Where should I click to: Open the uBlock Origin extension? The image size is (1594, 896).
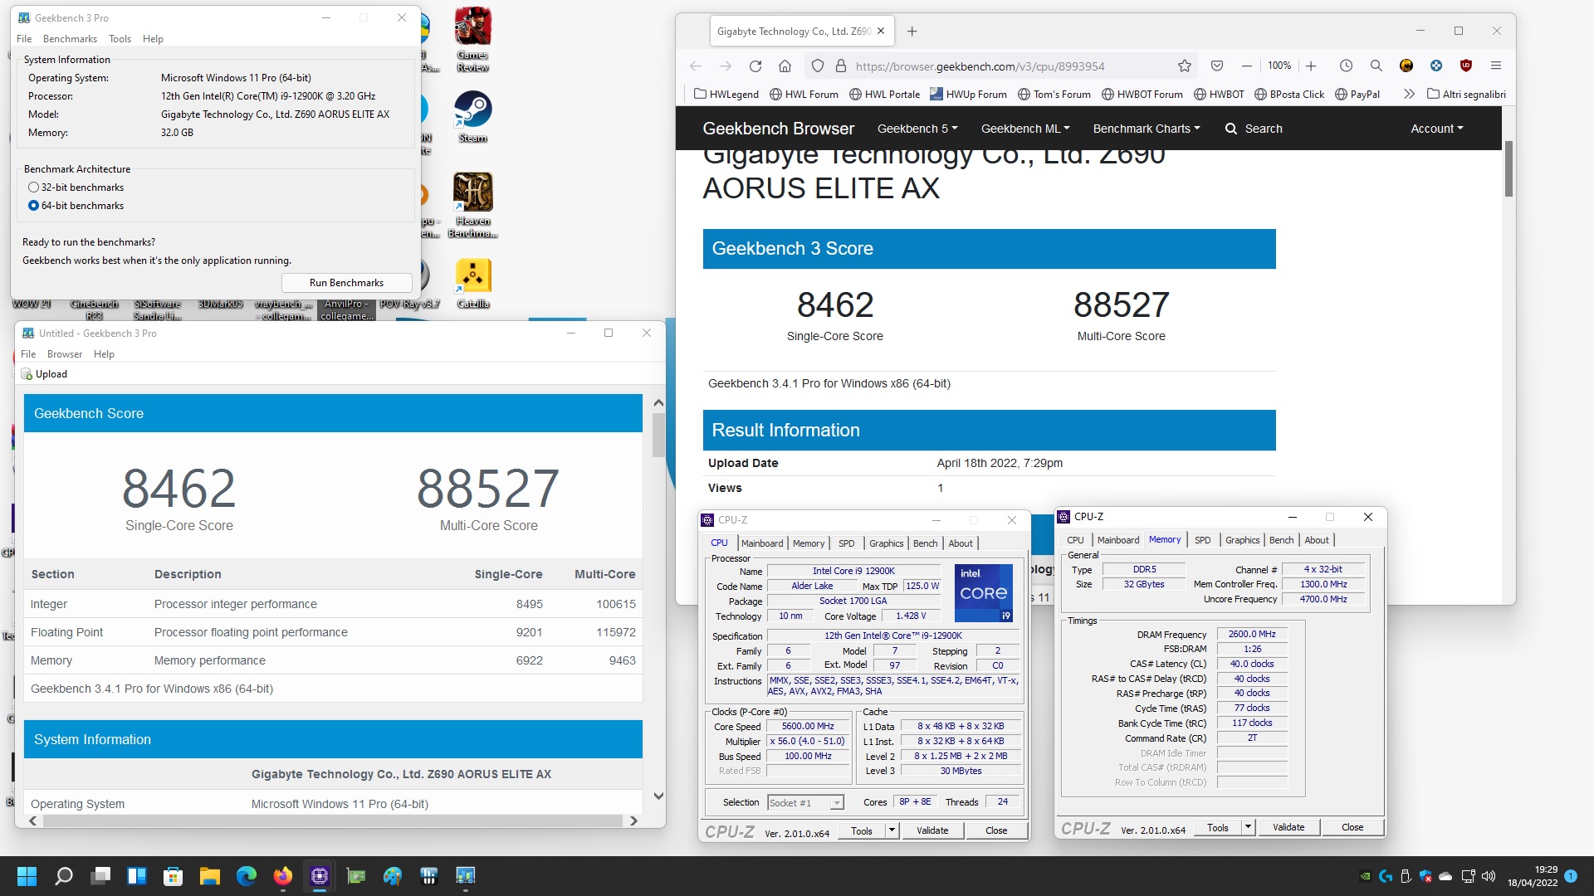tap(1466, 66)
